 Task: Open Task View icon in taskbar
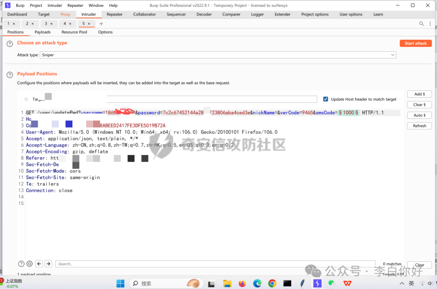click(211, 284)
